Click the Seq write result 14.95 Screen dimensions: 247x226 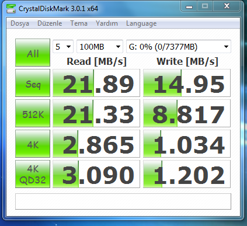point(187,83)
